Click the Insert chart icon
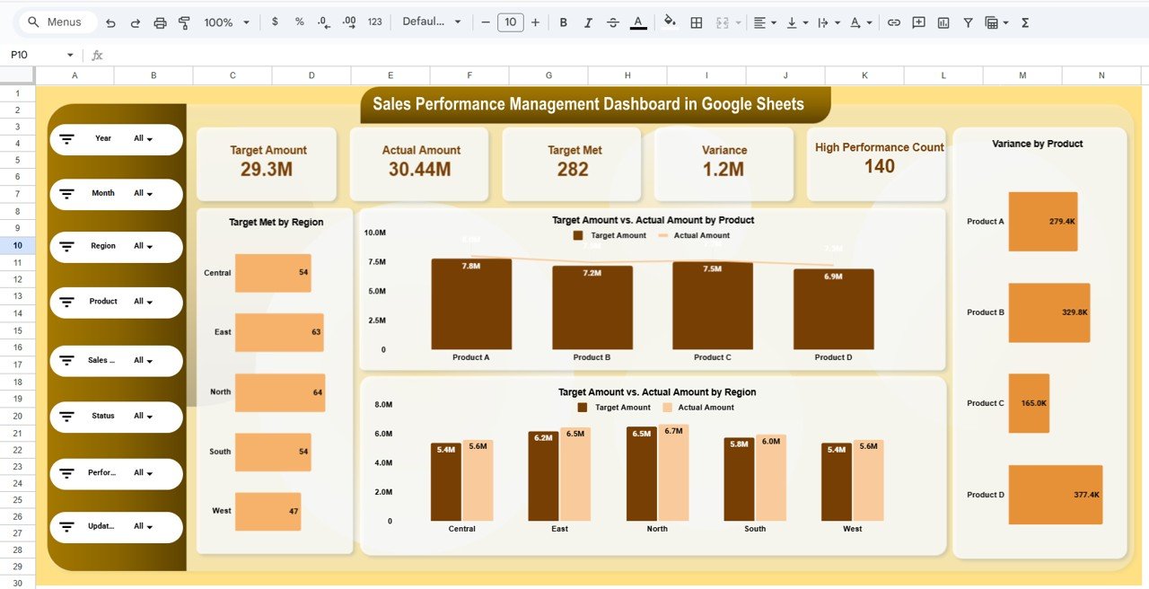Image resolution: width=1149 pixels, height=589 pixels. pyautogui.click(x=943, y=22)
